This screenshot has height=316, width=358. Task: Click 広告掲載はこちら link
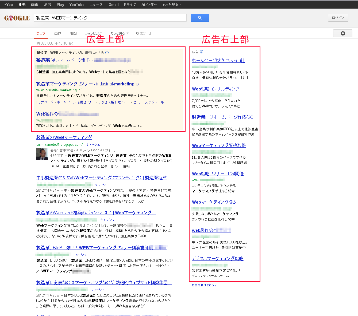(204, 285)
